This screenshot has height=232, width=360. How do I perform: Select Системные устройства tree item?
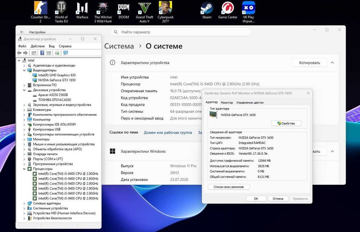[x=50, y=208]
